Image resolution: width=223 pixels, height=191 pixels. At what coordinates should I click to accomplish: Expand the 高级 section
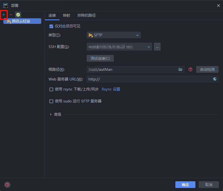[x=51, y=114]
